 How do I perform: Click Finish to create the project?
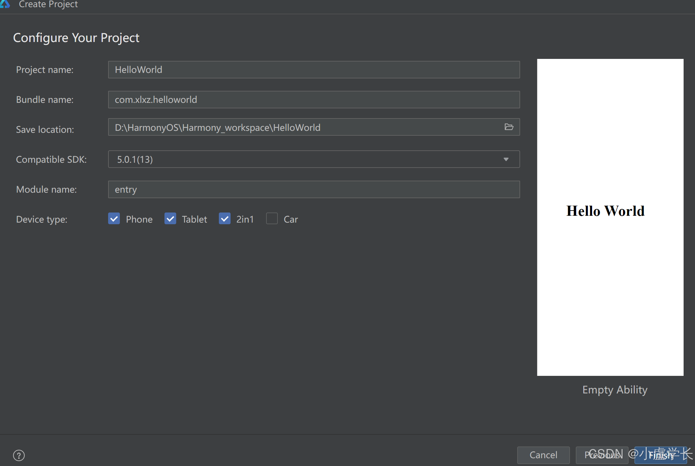pyautogui.click(x=661, y=455)
